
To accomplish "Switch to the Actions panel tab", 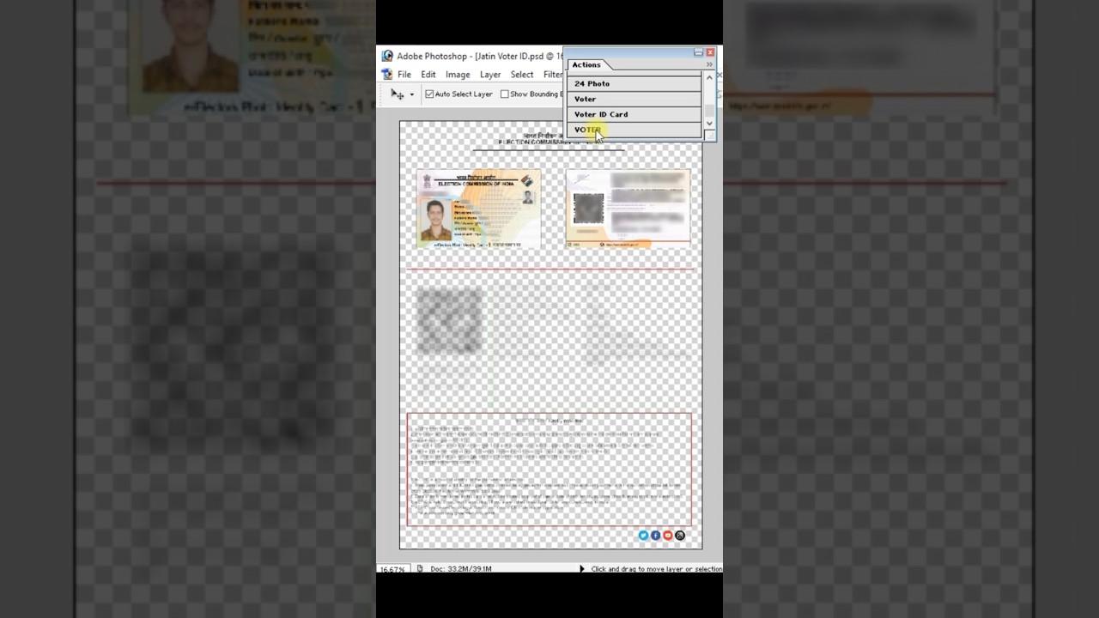I will 586,64.
